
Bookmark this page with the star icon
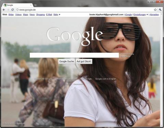click(x=155, y=10)
